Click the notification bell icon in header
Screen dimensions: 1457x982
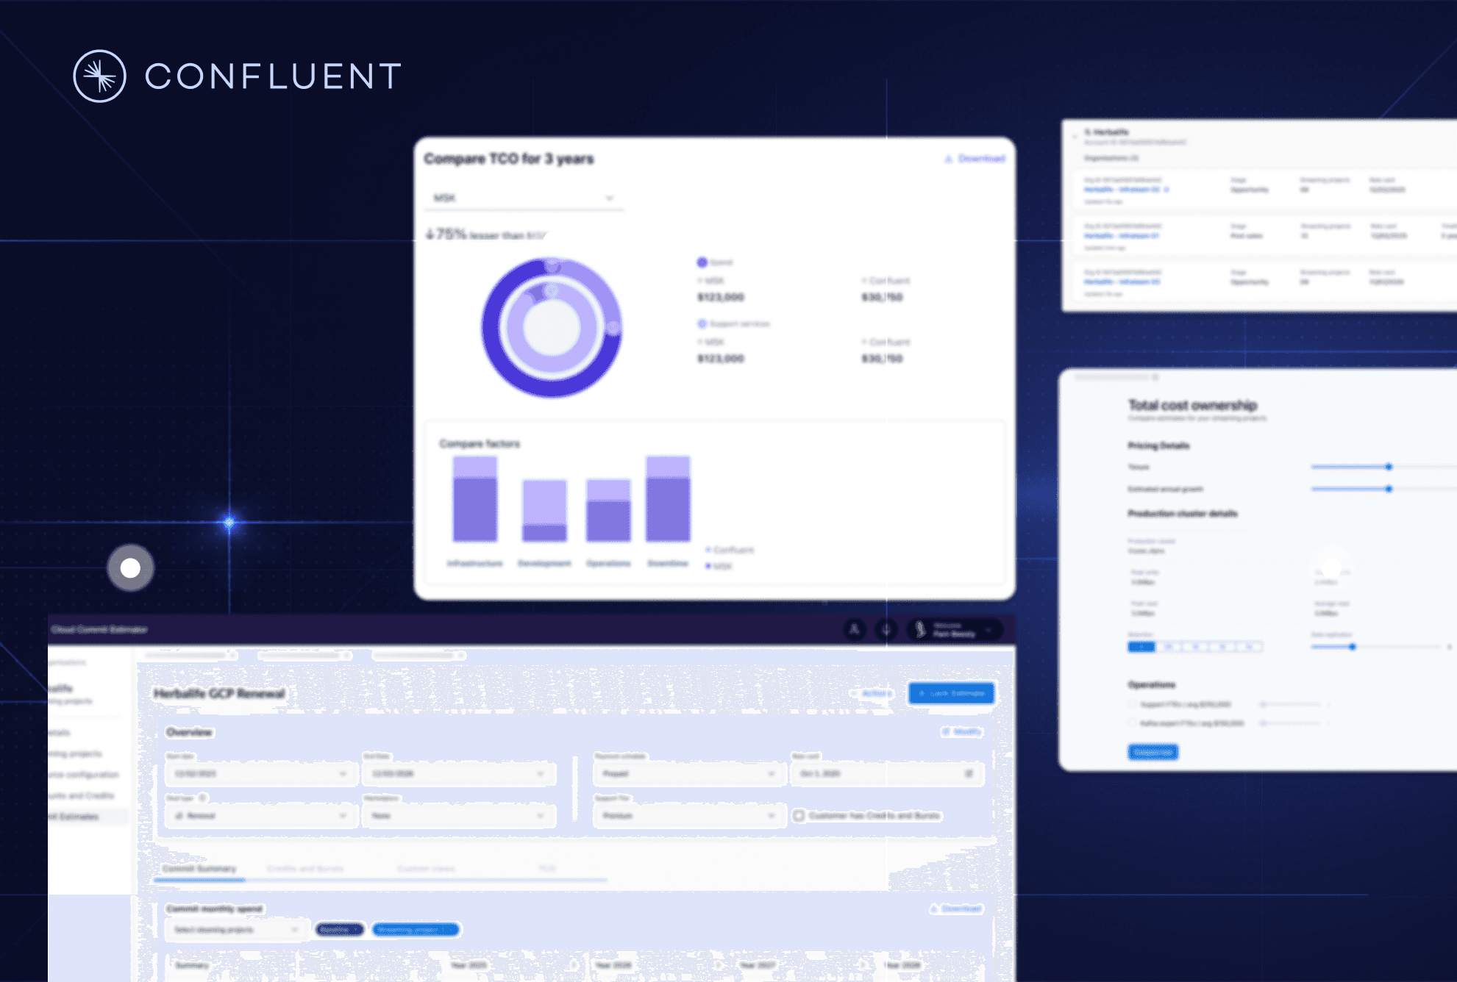(x=886, y=630)
